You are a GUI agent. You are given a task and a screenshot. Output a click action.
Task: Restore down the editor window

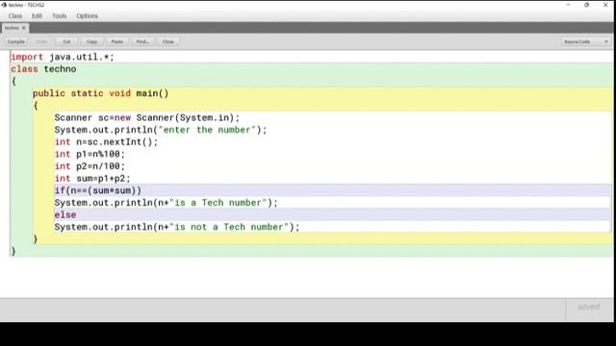click(586, 5)
